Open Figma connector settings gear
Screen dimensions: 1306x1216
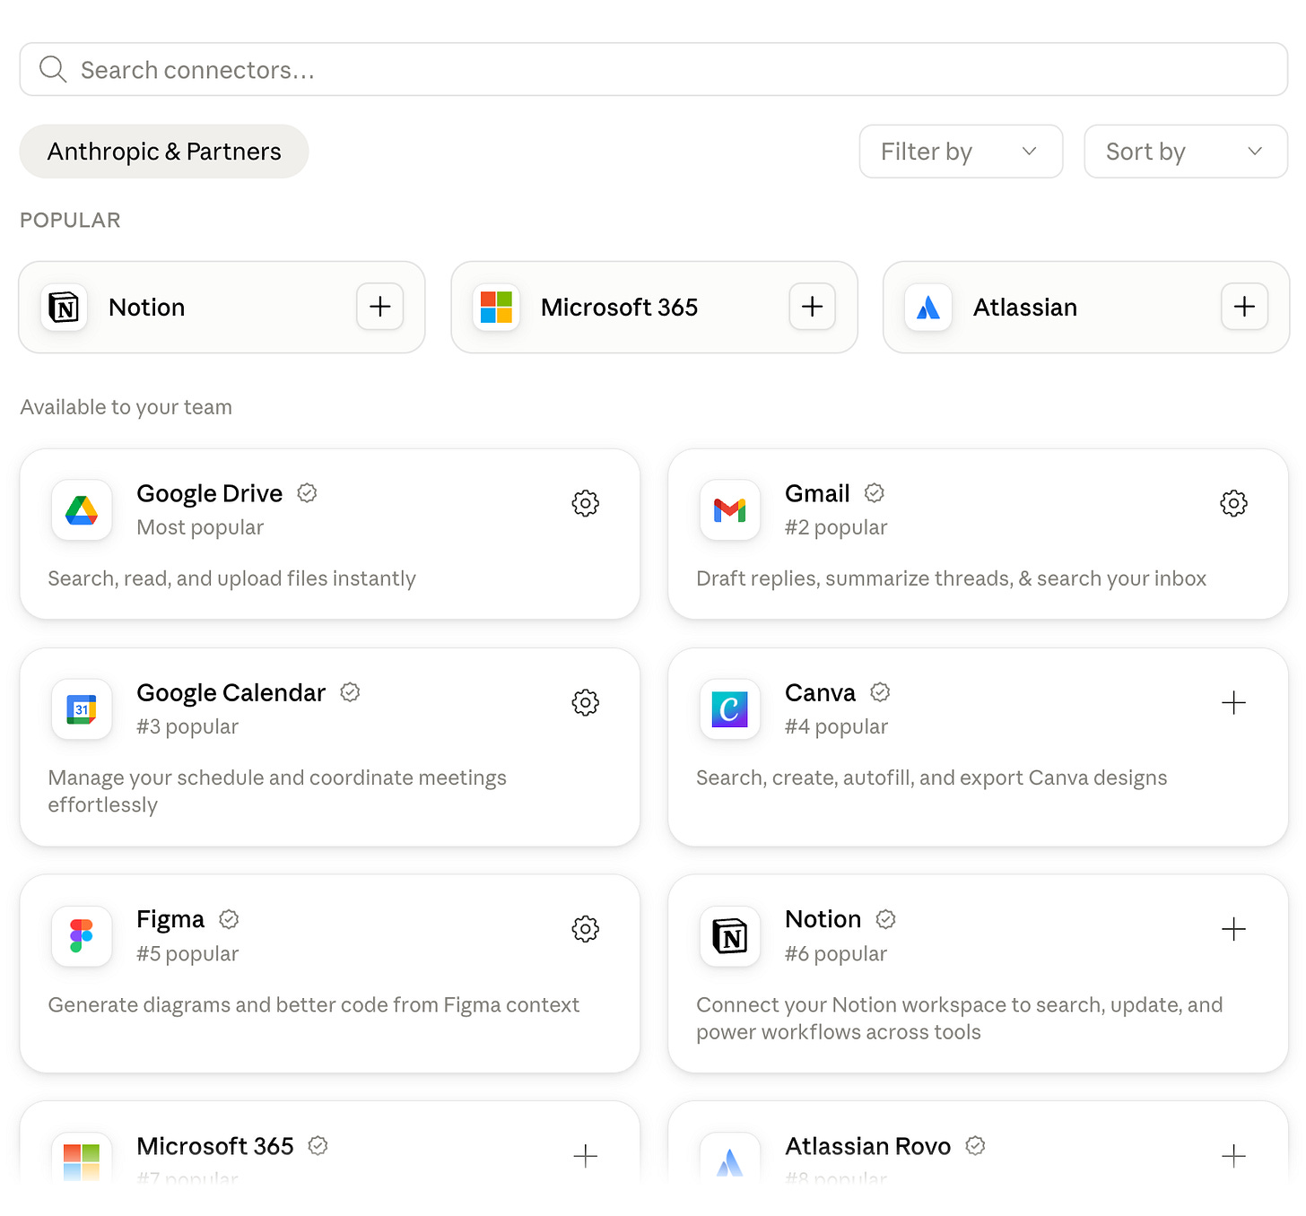click(x=586, y=929)
